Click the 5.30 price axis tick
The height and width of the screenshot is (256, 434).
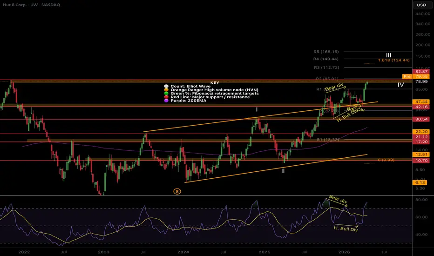coord(420,189)
